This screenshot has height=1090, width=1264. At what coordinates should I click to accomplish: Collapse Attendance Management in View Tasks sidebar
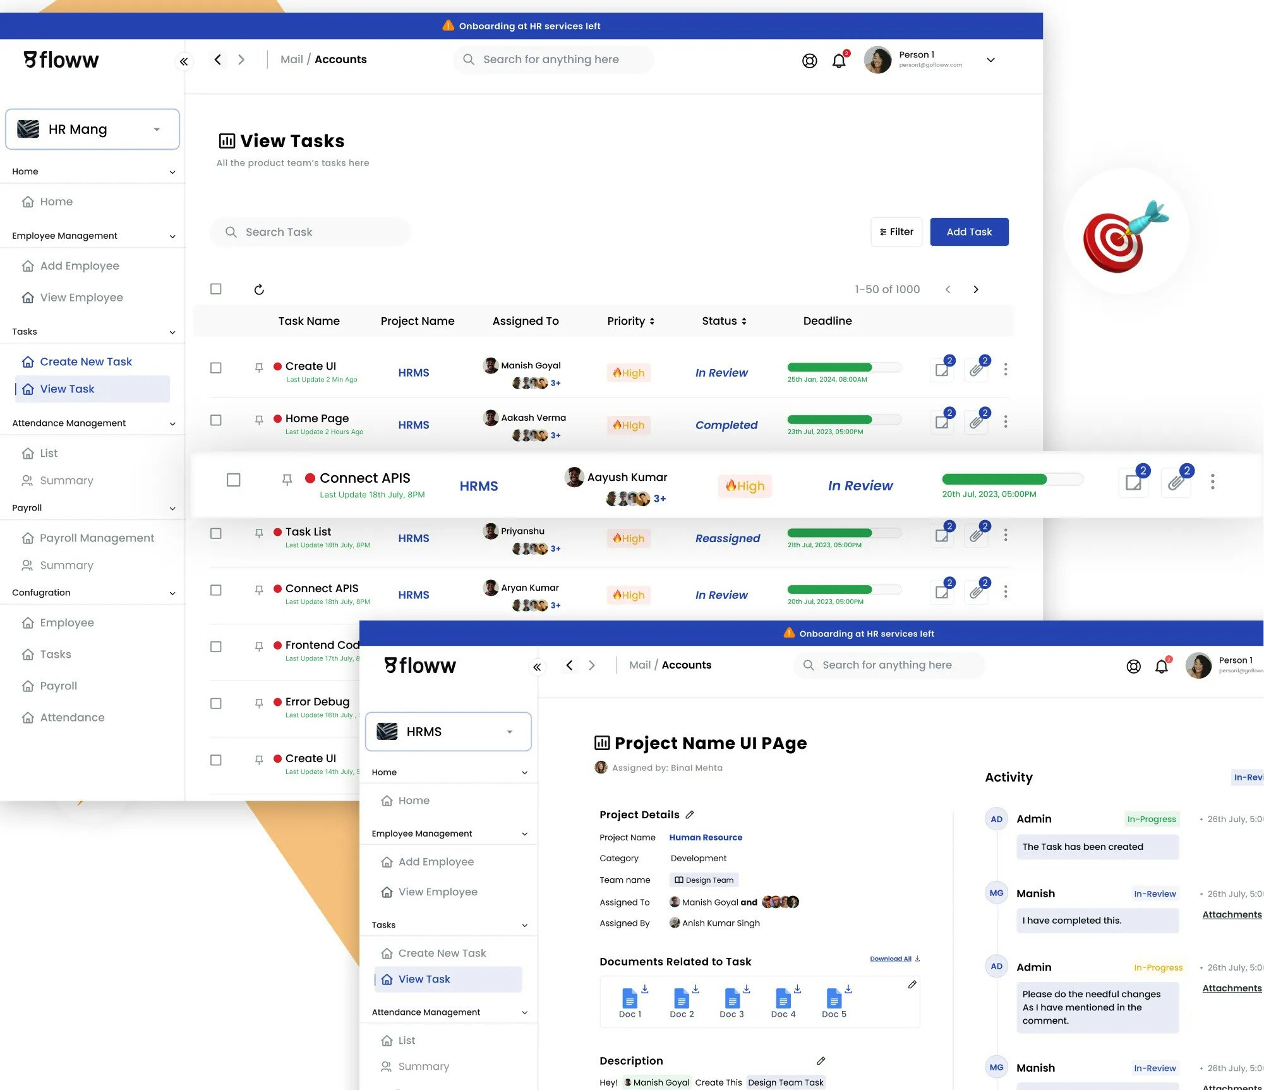click(172, 424)
